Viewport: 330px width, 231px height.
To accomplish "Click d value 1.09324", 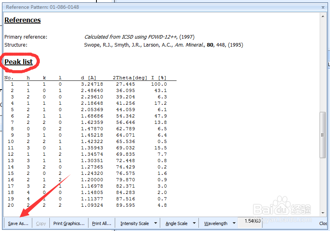I will tap(92, 205).
